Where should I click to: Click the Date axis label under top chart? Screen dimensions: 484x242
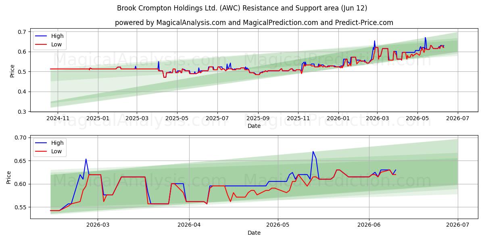click(254, 126)
